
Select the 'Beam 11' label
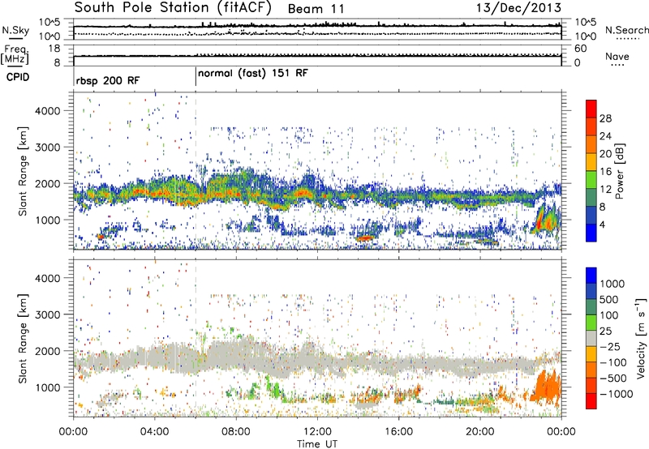(316, 9)
